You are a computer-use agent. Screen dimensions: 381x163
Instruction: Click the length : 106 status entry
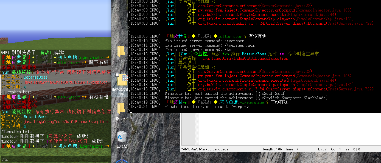273,149
